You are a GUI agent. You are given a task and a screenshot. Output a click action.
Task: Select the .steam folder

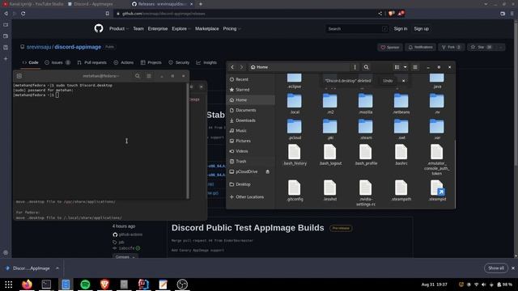(365, 129)
